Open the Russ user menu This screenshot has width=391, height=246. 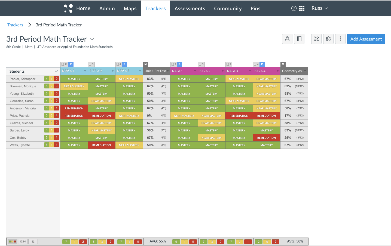pyautogui.click(x=320, y=8)
